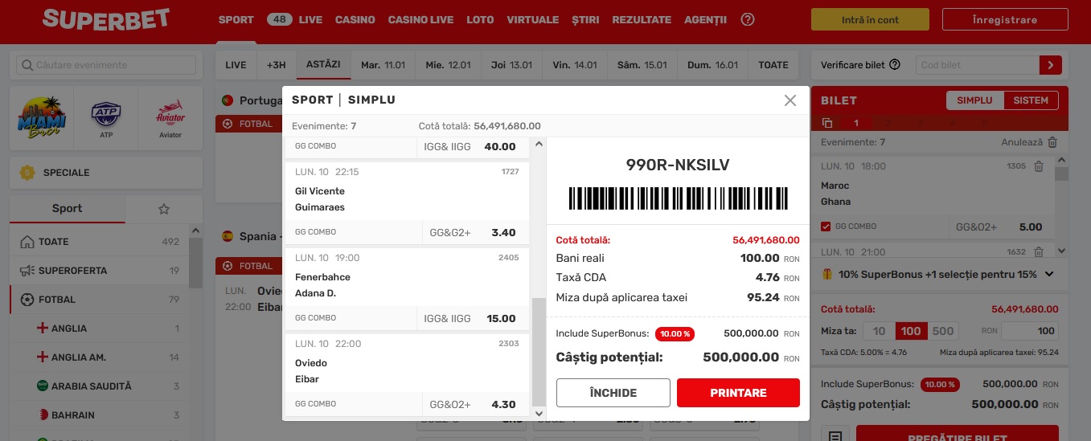This screenshot has width=1091, height=441.
Task: Select the Joi 13.01 date tab
Action: (511, 65)
